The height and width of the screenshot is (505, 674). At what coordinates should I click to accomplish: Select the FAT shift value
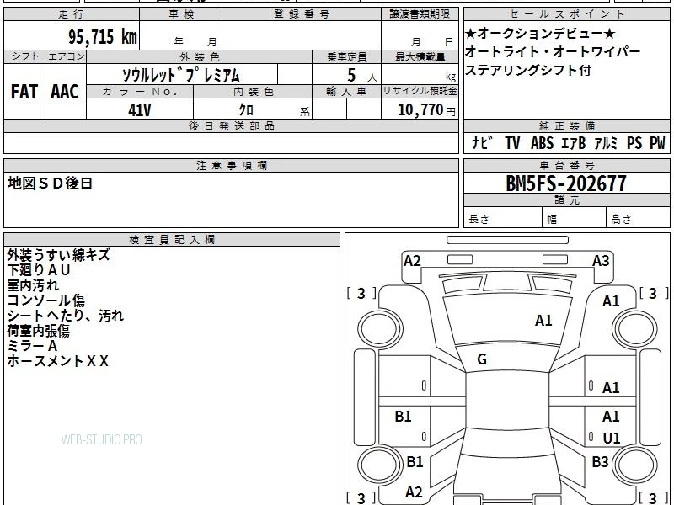tap(24, 92)
